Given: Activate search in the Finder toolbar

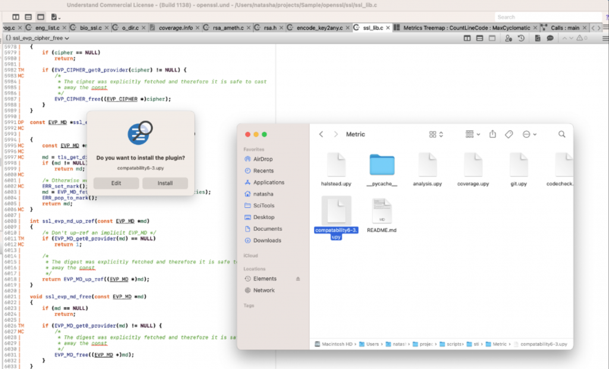Looking at the screenshot, I should tap(561, 135).
